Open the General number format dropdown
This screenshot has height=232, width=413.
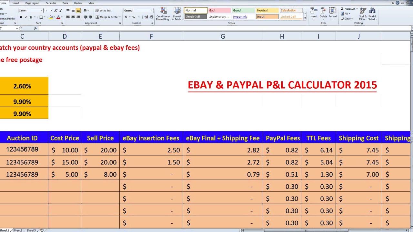[x=152, y=10]
